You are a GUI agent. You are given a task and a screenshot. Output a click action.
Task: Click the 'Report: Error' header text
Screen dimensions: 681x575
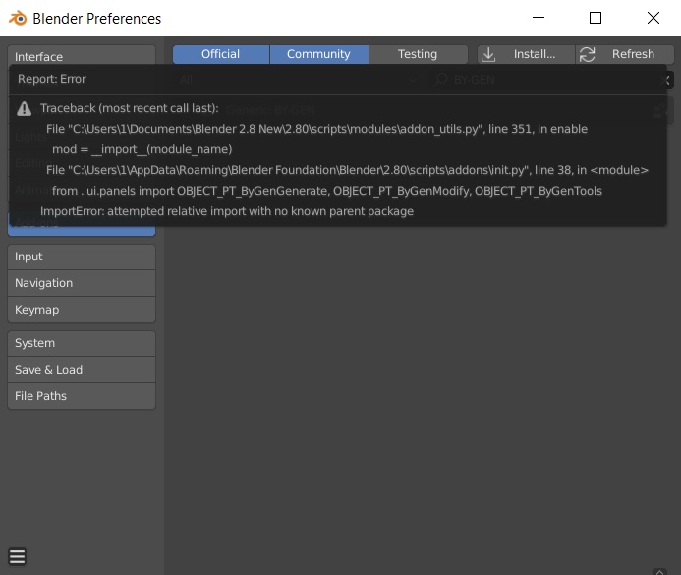click(x=52, y=79)
